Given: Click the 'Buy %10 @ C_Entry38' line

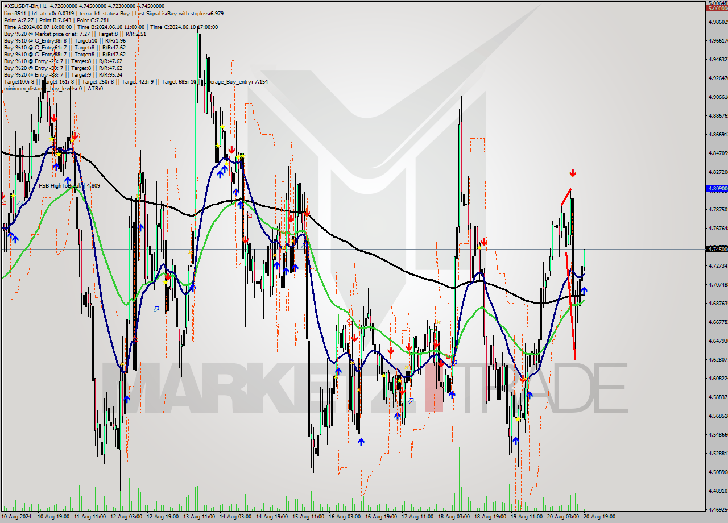Looking at the screenshot, I should click(x=64, y=41).
